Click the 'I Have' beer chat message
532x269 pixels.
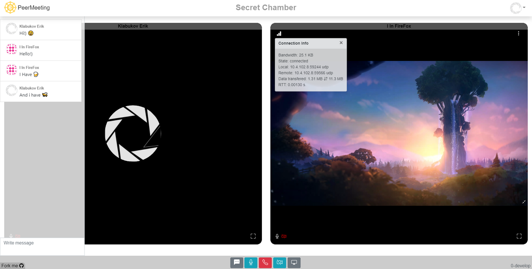[29, 74]
